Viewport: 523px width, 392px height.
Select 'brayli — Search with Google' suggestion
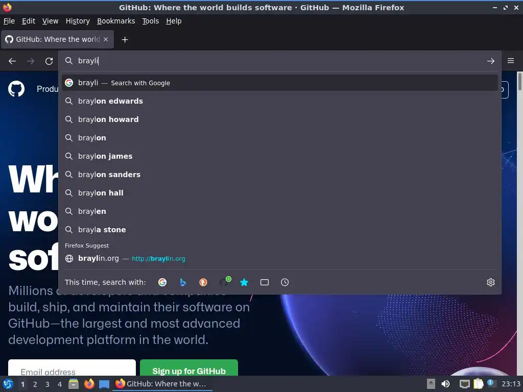(279, 83)
